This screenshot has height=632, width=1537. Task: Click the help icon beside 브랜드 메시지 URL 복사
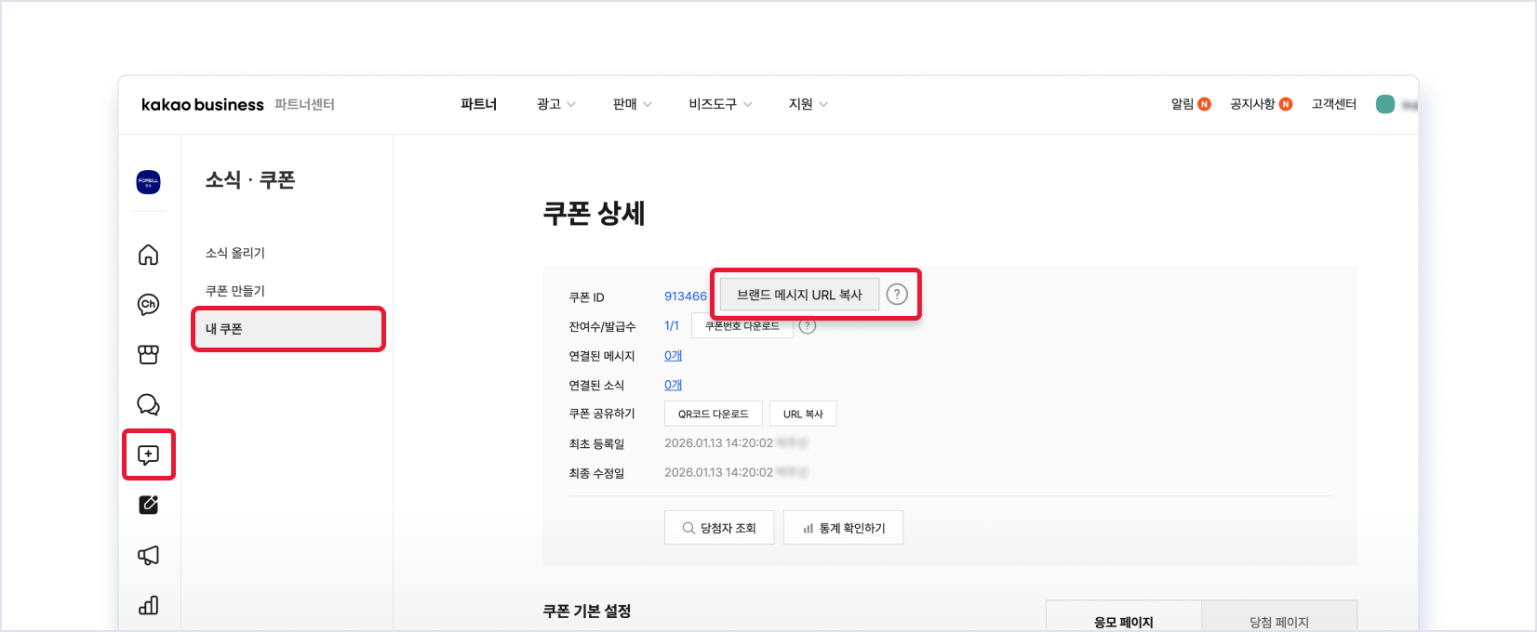click(896, 295)
